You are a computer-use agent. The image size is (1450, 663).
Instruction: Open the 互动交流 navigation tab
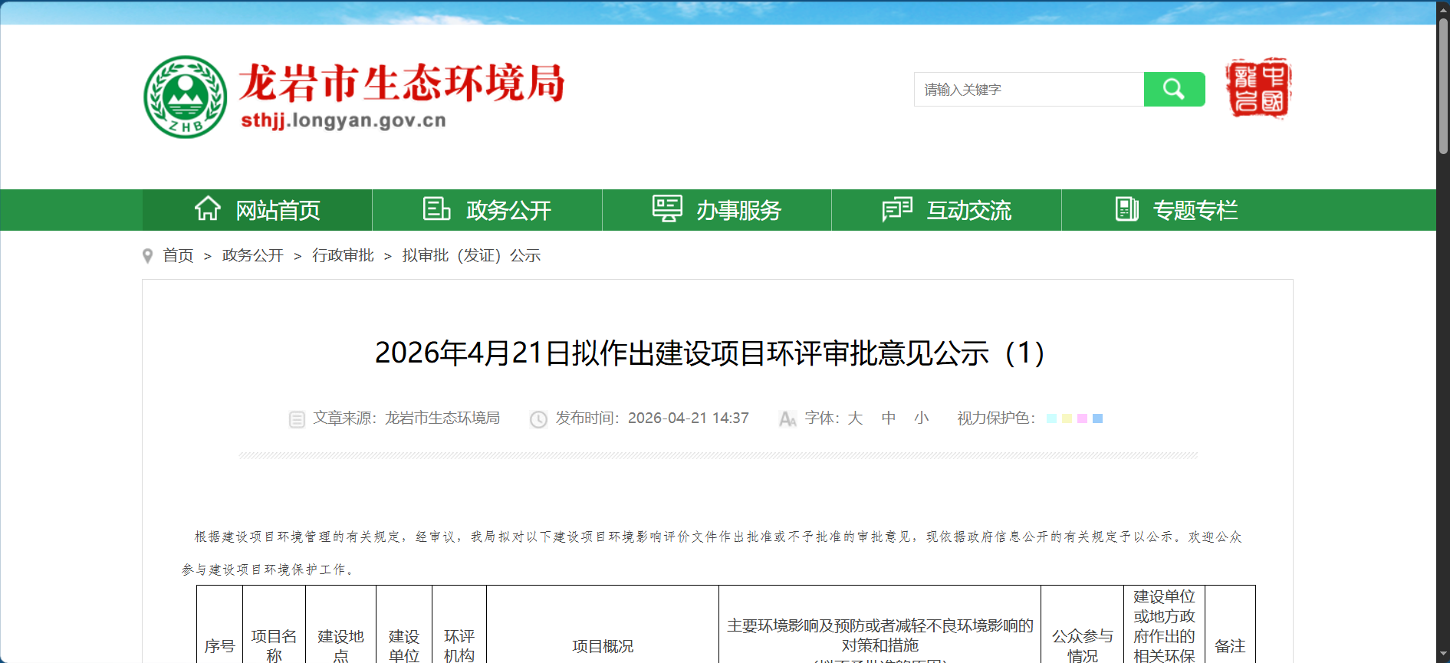point(946,210)
